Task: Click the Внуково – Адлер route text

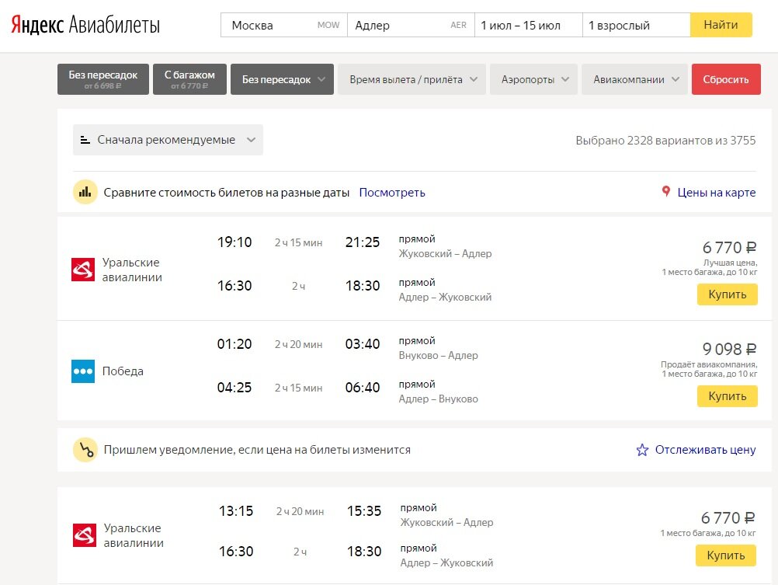Action: click(x=438, y=356)
